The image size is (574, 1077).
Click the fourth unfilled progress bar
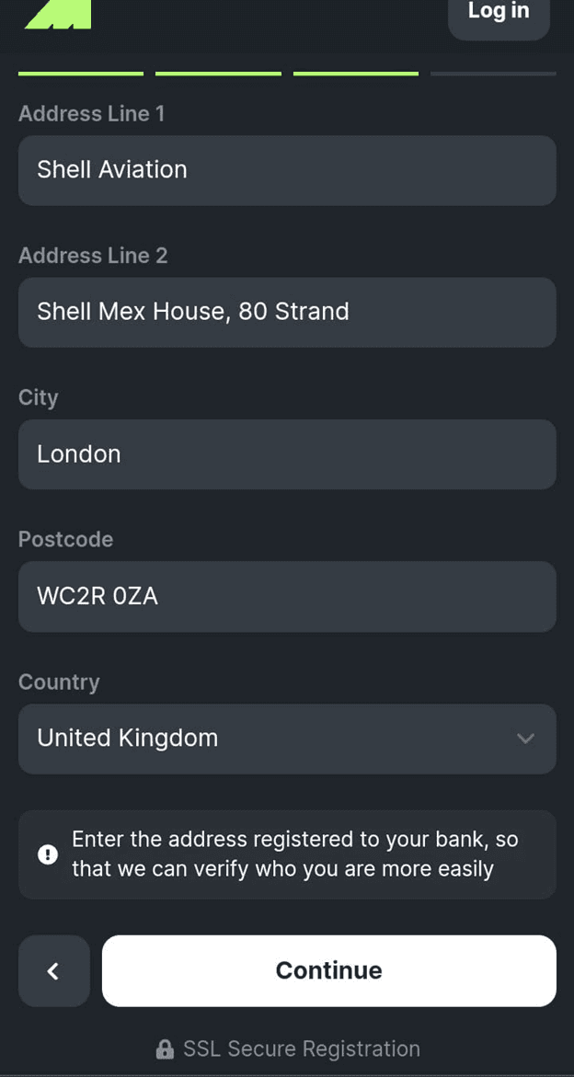[493, 74]
